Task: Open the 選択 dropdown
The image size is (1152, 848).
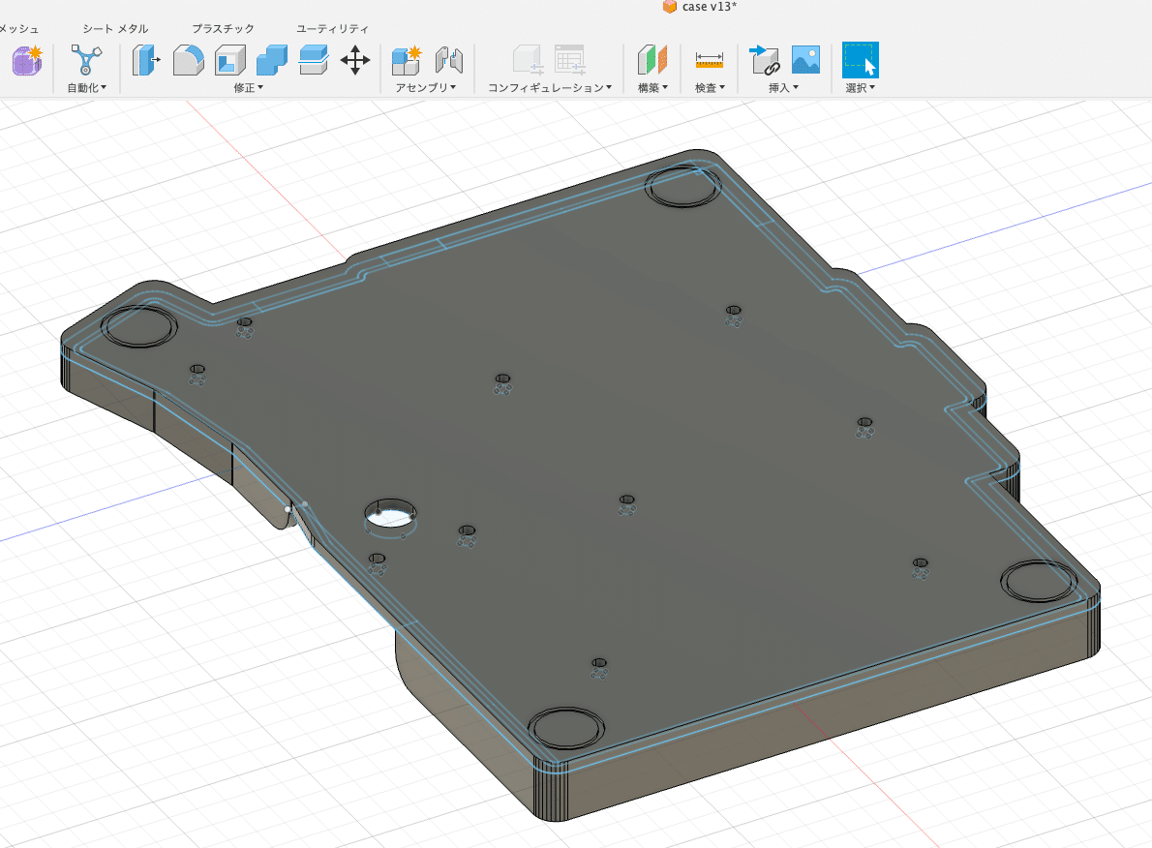Action: click(x=861, y=87)
